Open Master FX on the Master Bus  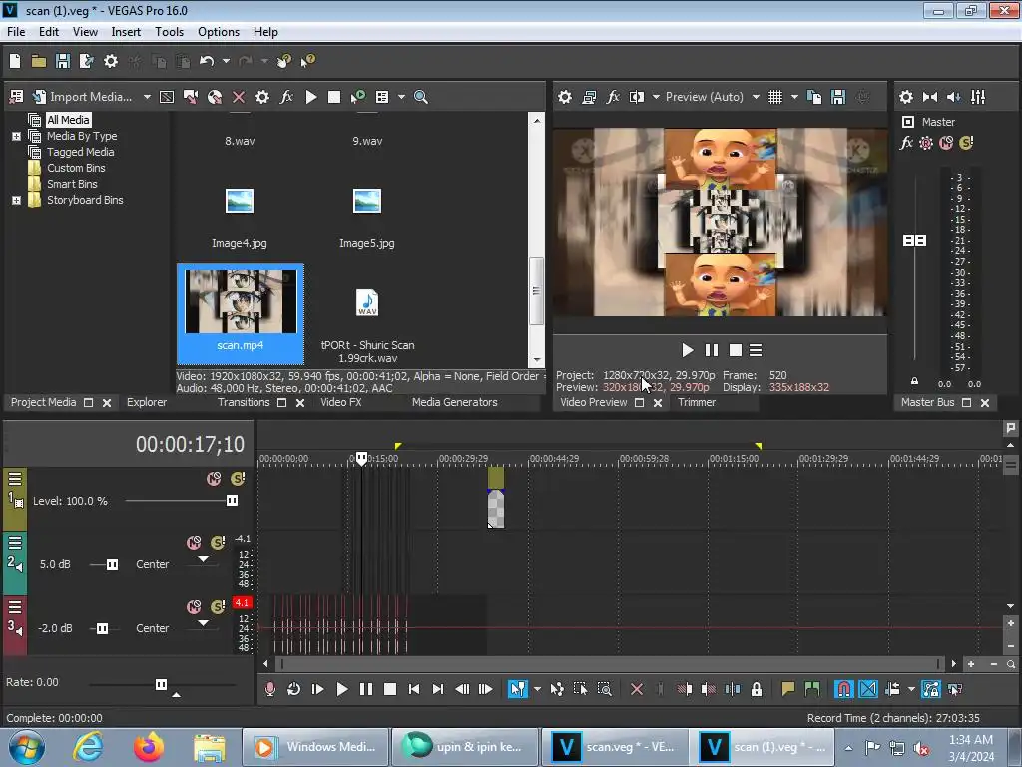pos(906,143)
